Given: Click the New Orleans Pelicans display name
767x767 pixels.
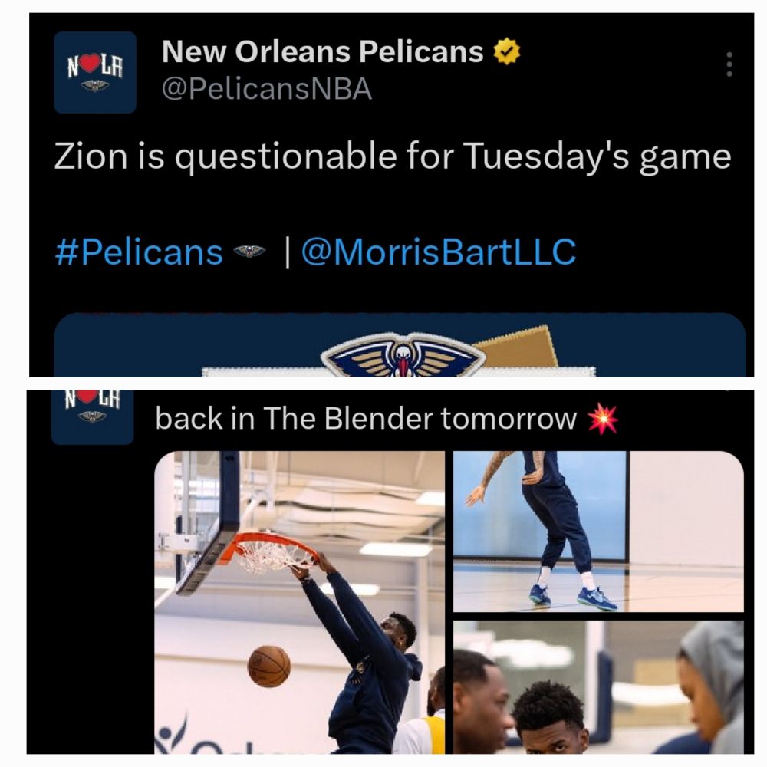Looking at the screenshot, I should 322,51.
